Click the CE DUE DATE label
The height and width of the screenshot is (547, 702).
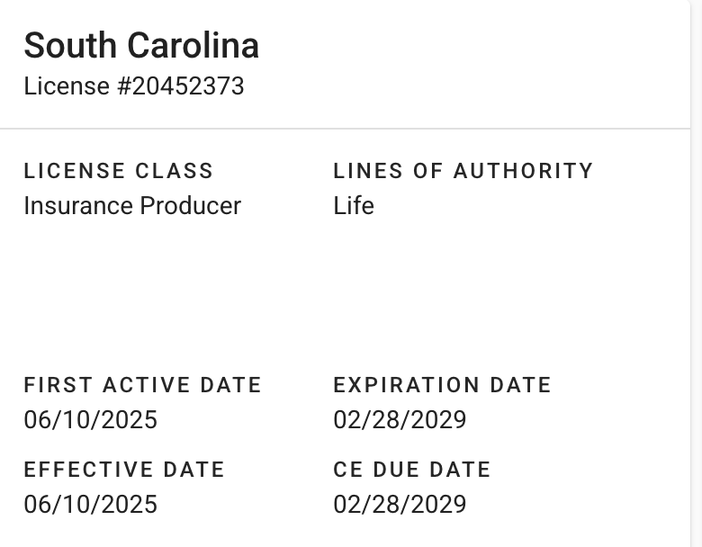point(412,470)
